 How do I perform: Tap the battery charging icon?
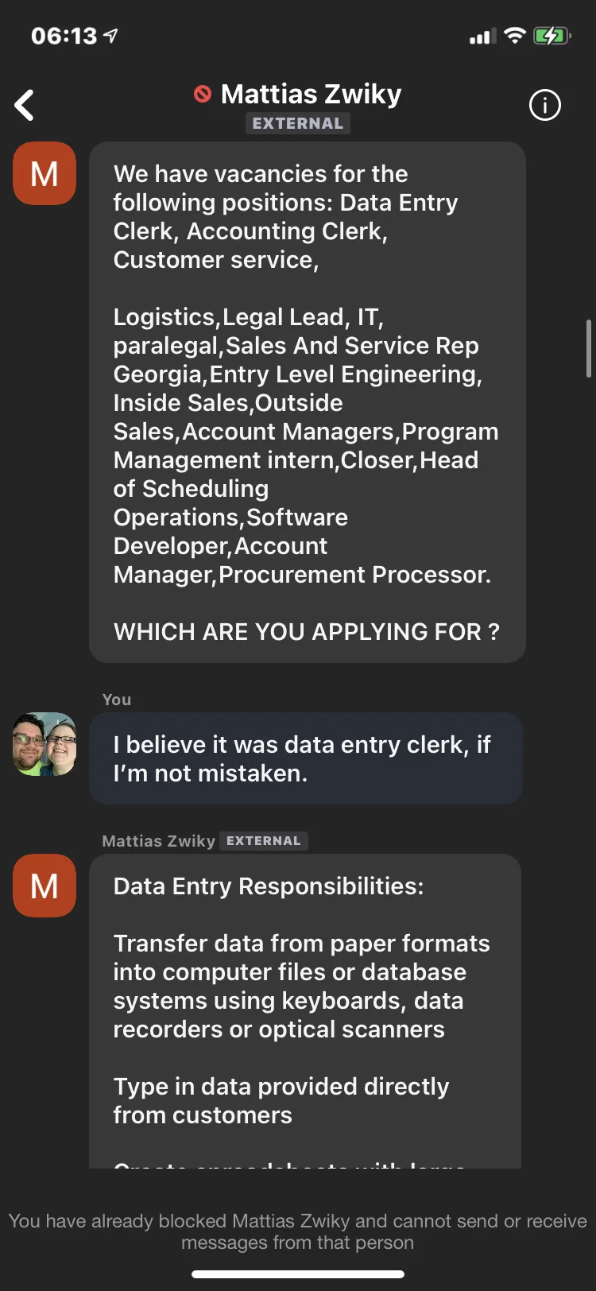[552, 36]
